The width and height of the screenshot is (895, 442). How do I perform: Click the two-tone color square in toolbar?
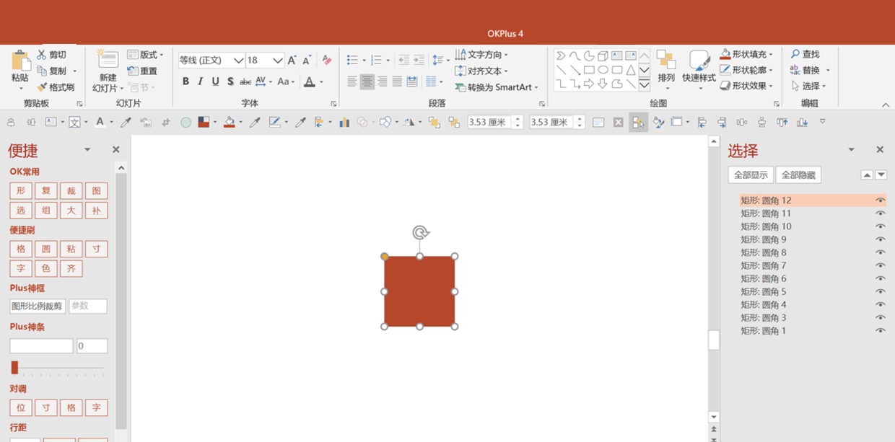[x=204, y=123]
